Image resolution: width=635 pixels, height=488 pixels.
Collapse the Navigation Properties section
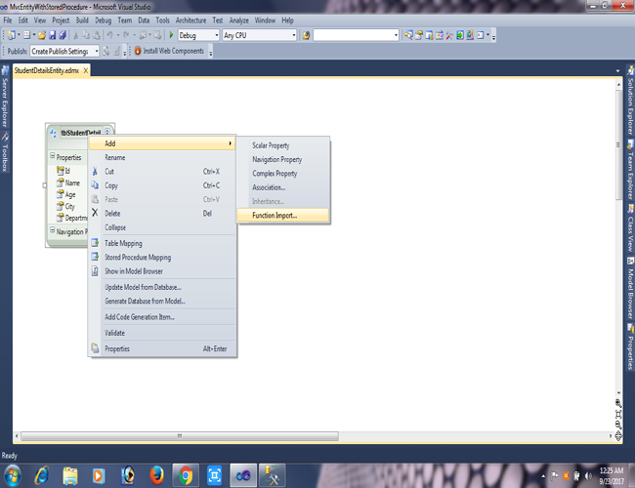52,229
